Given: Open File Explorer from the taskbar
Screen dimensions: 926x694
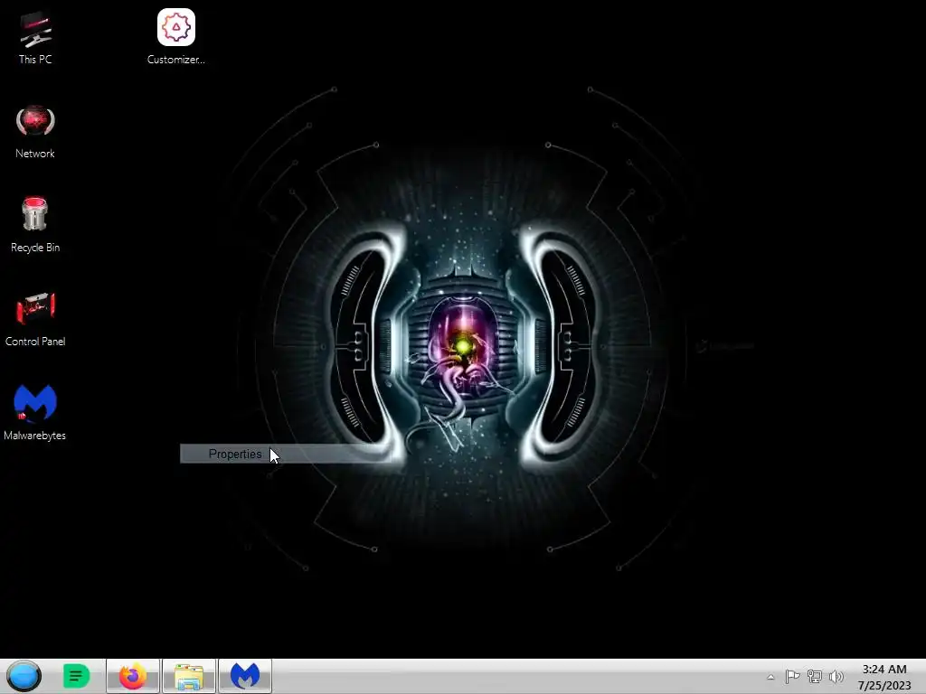Looking at the screenshot, I should (189, 676).
